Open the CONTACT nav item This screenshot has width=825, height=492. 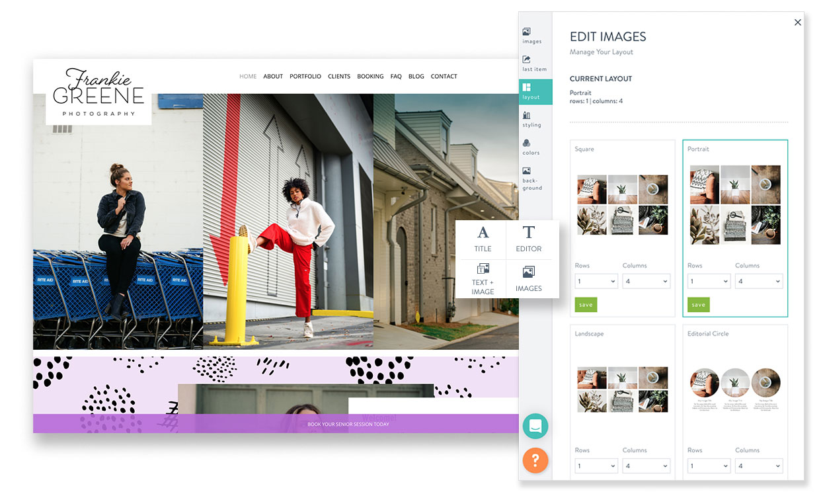pyautogui.click(x=444, y=76)
